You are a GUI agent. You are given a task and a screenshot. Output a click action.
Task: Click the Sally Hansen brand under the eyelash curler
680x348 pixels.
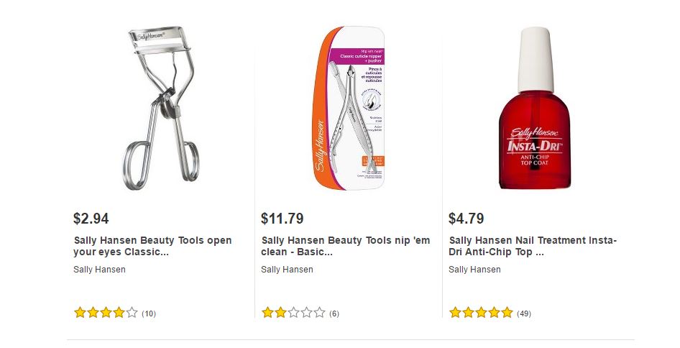(99, 270)
